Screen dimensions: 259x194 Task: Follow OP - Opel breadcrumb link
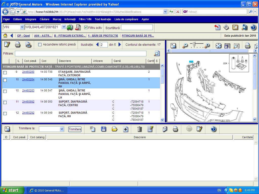[24, 36]
